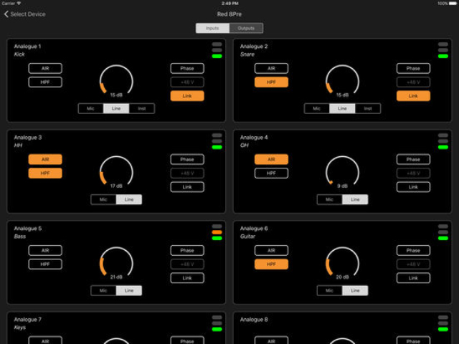This screenshot has width=459, height=344.
Task: Go back to Select Device
Action: pos(26,14)
